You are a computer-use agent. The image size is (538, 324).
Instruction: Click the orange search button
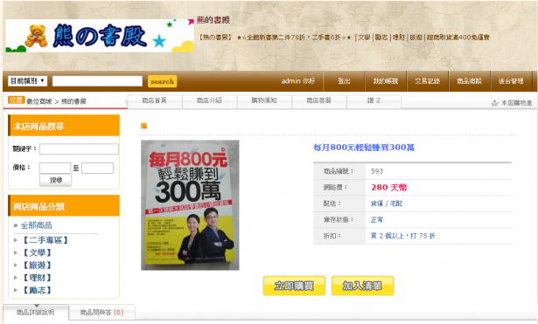tap(163, 81)
